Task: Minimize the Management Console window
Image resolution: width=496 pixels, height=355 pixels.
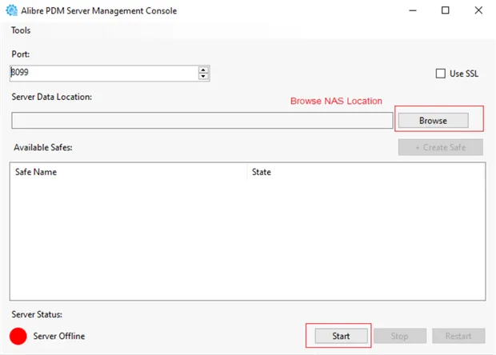Action: (x=413, y=10)
